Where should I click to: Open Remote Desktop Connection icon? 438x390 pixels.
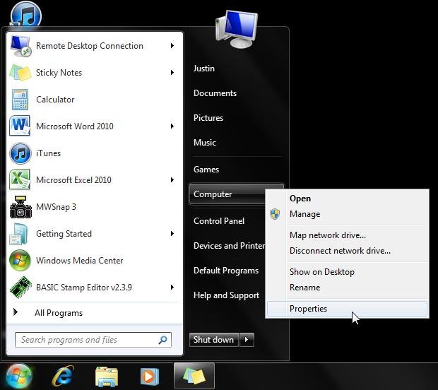click(x=20, y=46)
